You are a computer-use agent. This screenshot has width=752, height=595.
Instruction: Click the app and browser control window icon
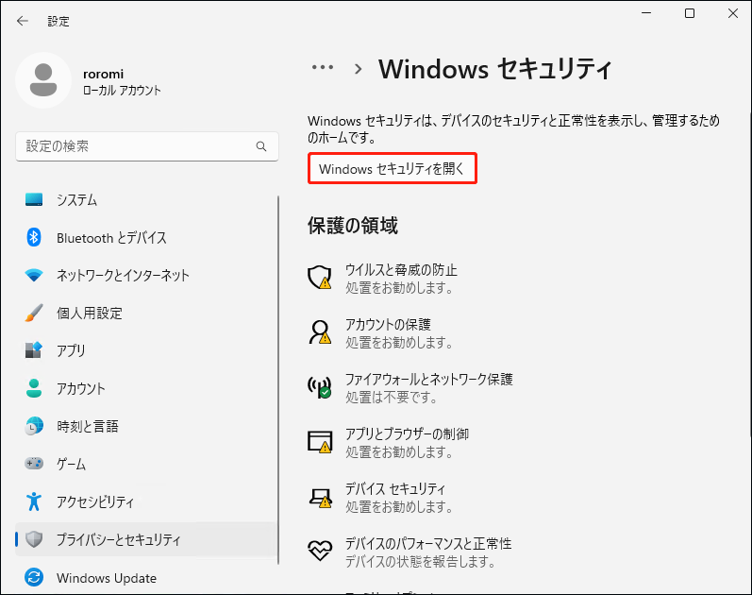pos(320,441)
